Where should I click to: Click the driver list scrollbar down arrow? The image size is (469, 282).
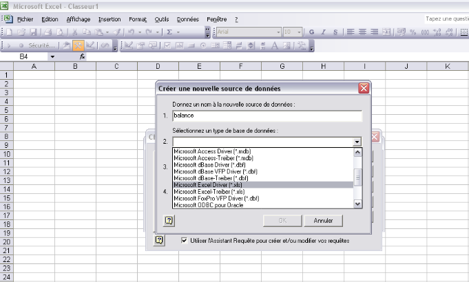(357, 204)
